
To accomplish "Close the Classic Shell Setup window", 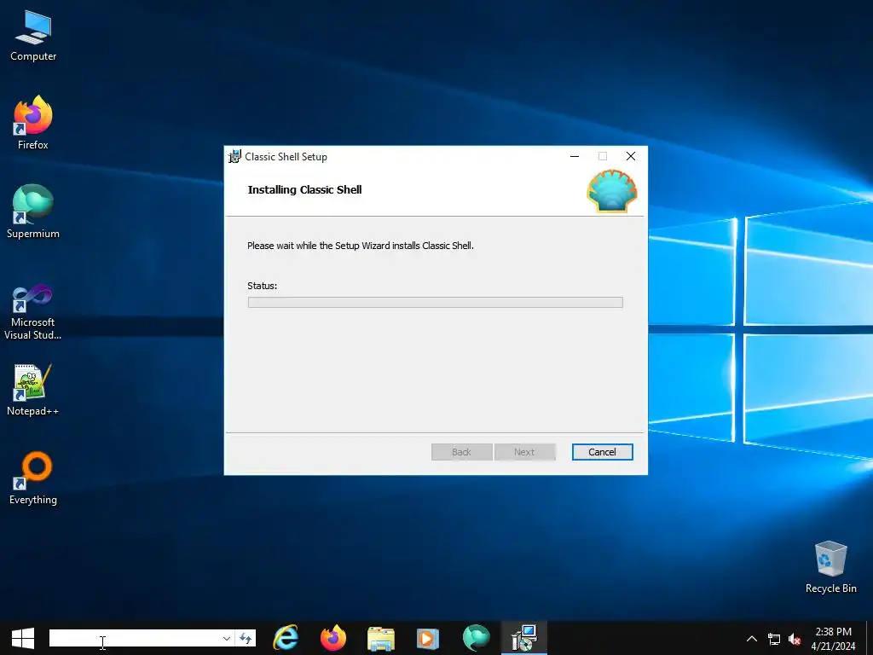I will (630, 157).
